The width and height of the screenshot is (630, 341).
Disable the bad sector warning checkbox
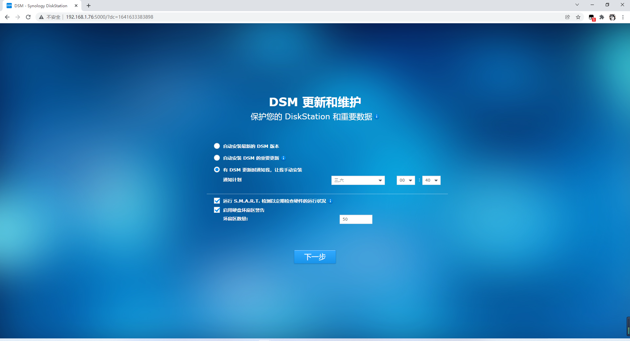click(217, 210)
